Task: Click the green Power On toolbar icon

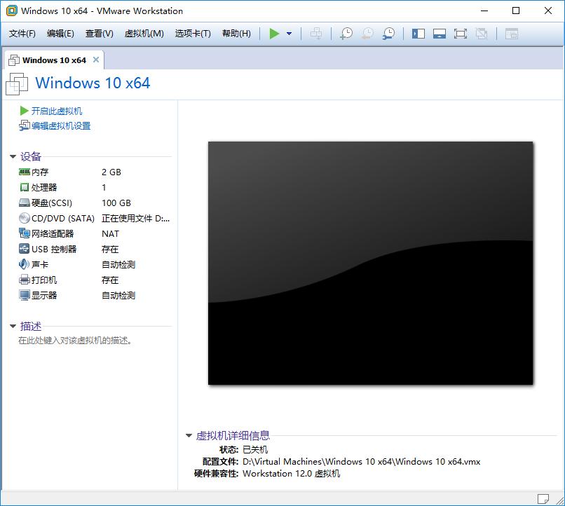Action: click(275, 32)
